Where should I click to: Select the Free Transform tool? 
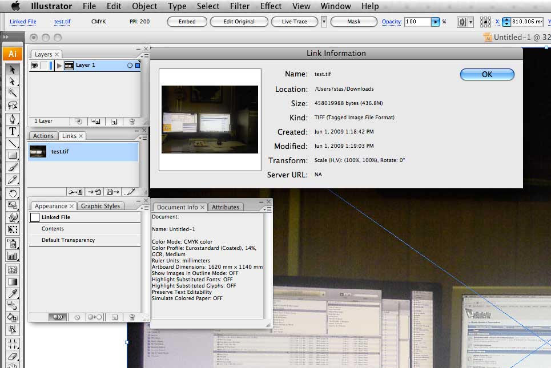(13, 229)
